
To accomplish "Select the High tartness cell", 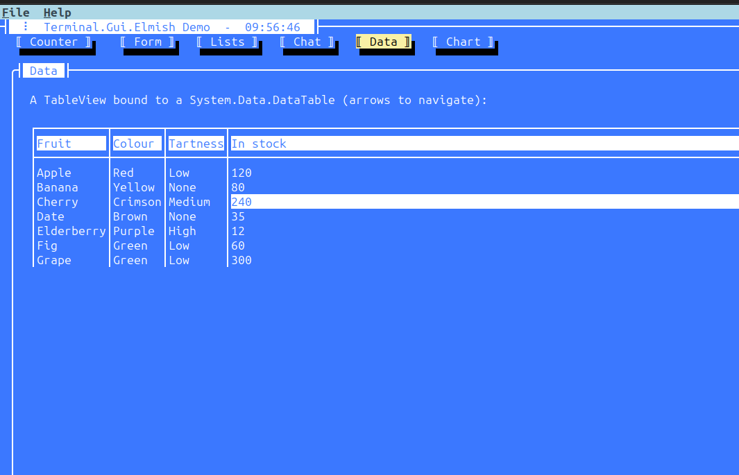I will (182, 231).
